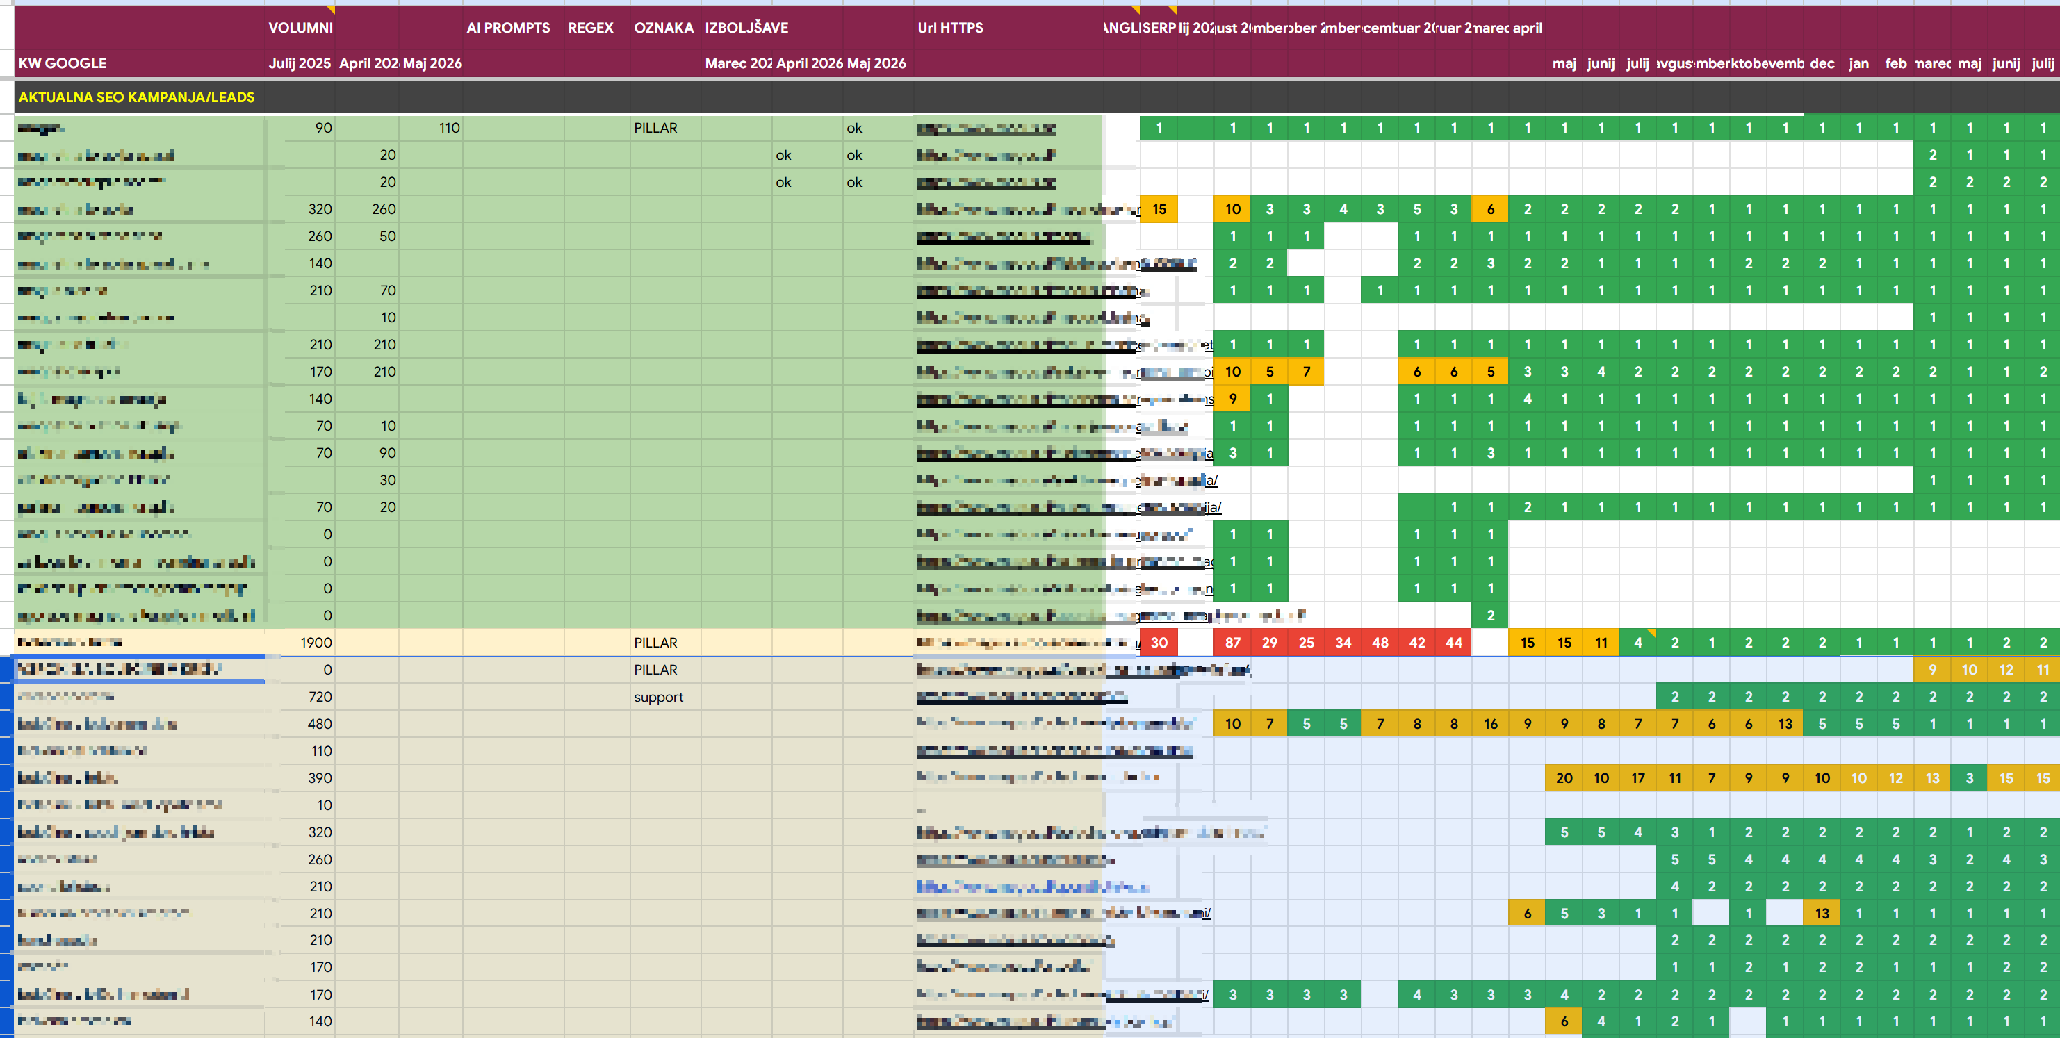The image size is (2060, 1038).
Task: Open the unvisited blue URL link
Action: 1032,886
